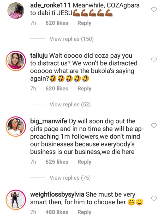Tap the 7h timestamp on talluju's comment
167x220 pixels.
tap(33, 88)
